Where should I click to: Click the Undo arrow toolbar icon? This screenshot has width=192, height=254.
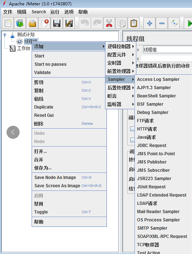85,23
